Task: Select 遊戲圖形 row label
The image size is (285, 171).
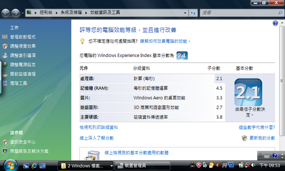Action: click(89, 108)
